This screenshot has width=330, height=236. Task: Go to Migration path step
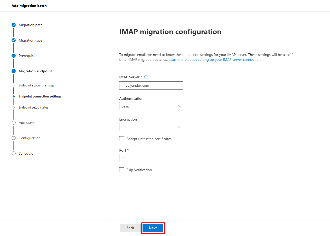pyautogui.click(x=31, y=25)
